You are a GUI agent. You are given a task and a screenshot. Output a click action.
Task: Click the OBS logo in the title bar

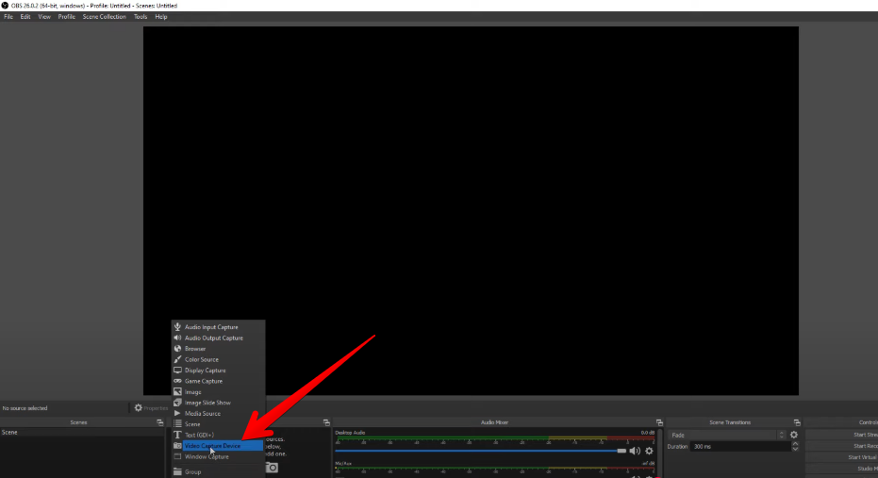(5, 6)
